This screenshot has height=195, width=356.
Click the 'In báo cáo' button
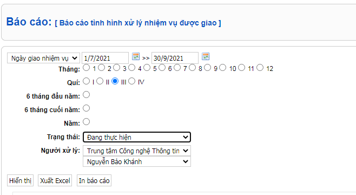click(x=94, y=180)
